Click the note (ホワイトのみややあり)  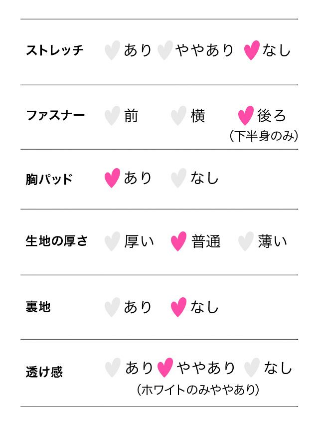(x=198, y=390)
